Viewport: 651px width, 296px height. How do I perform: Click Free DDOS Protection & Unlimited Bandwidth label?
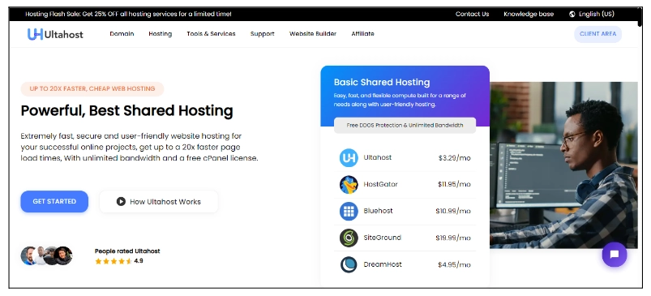tap(405, 126)
